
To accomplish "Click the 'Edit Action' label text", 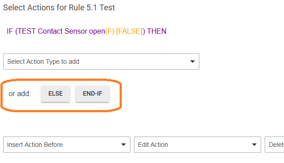I will [x=153, y=145].
